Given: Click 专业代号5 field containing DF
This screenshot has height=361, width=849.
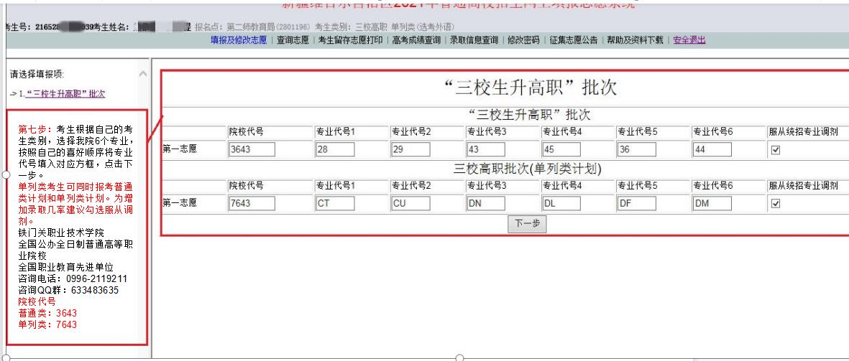Looking at the screenshot, I should click(x=637, y=203).
